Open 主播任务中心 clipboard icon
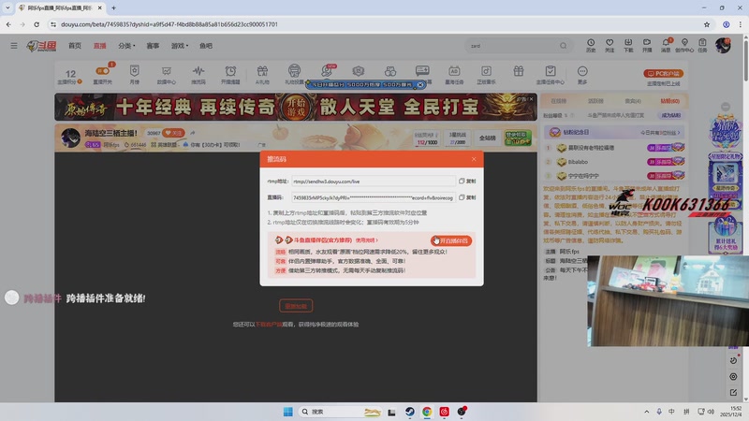This screenshot has height=421, width=749. click(x=551, y=75)
